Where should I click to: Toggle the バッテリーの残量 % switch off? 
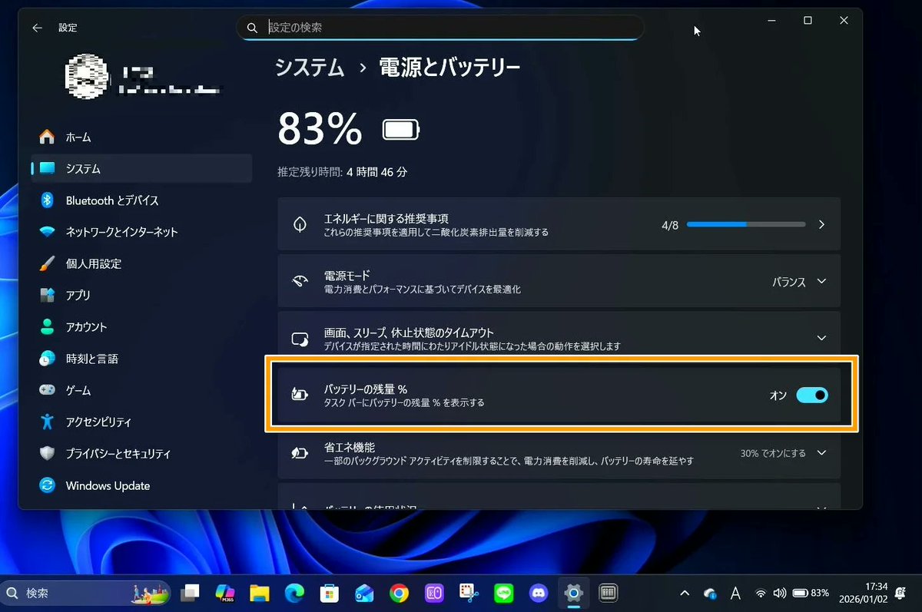[812, 395]
